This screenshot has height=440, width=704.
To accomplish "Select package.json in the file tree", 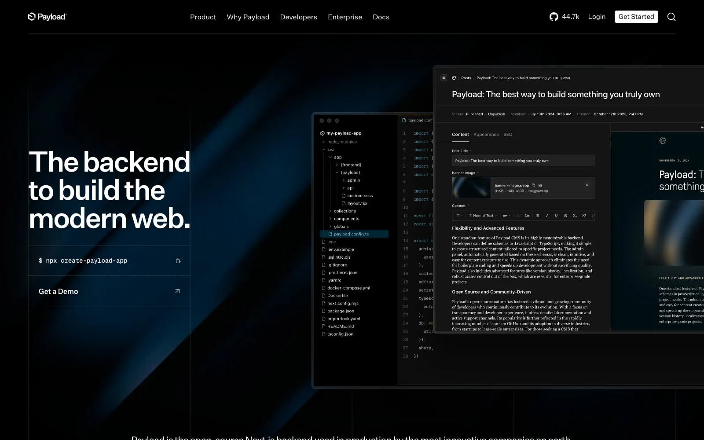I will 338,311.
